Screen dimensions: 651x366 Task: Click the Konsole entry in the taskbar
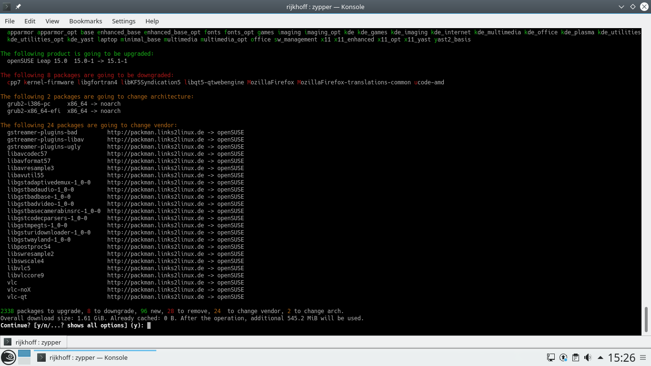(95, 357)
